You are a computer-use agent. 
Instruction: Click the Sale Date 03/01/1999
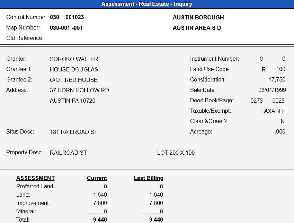[272, 90]
